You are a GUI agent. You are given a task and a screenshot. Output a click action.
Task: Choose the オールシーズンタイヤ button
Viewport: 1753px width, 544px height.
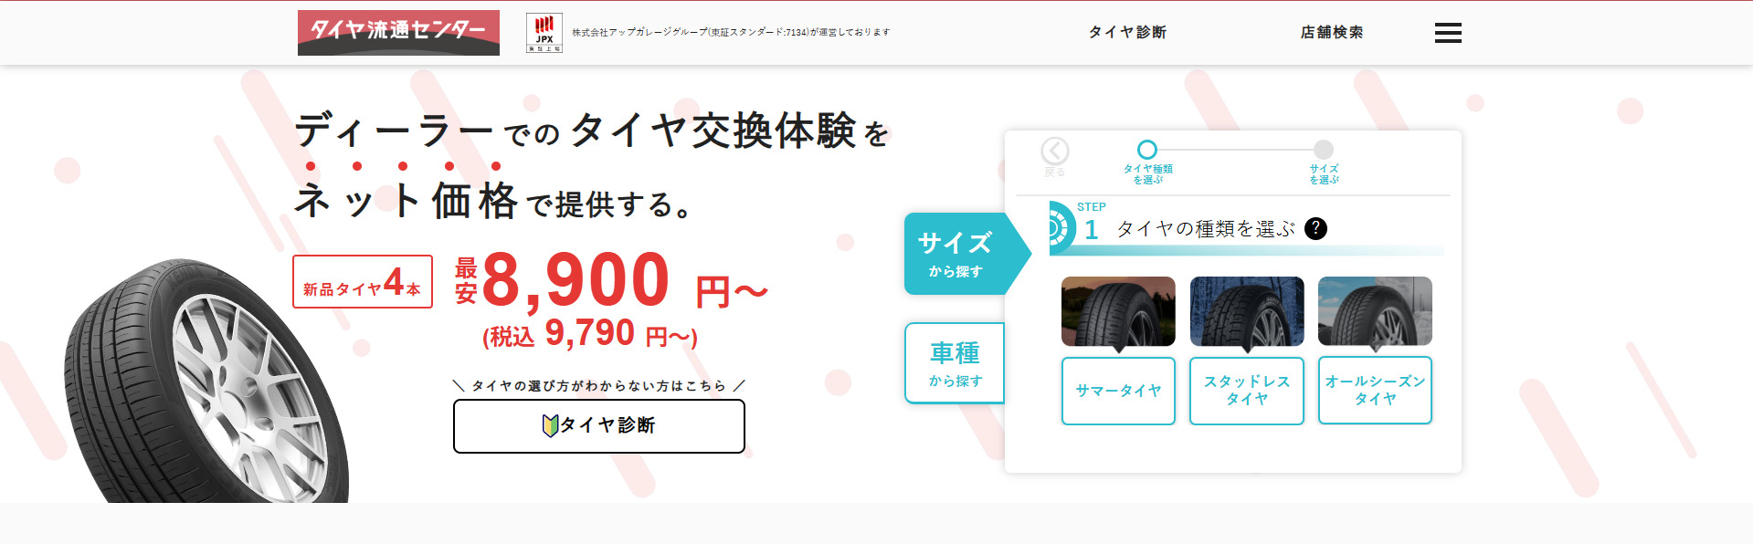pos(1375,391)
